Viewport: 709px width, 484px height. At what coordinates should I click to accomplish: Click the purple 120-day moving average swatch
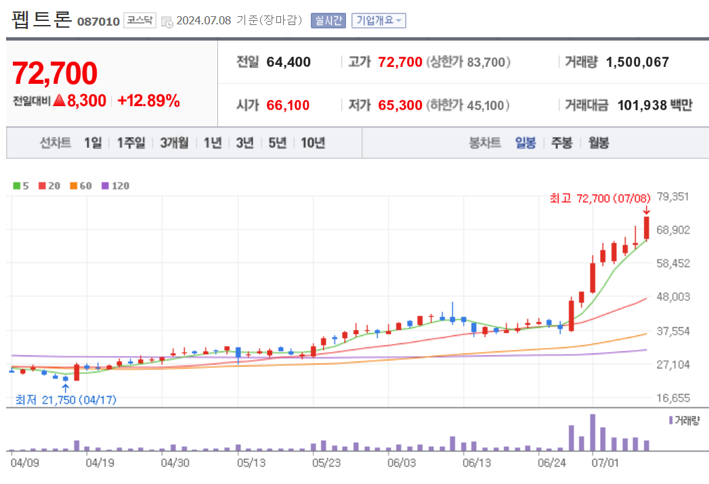[x=106, y=186]
